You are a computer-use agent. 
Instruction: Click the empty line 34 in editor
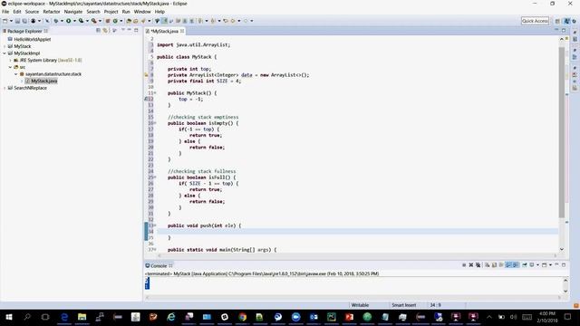click(x=357, y=232)
